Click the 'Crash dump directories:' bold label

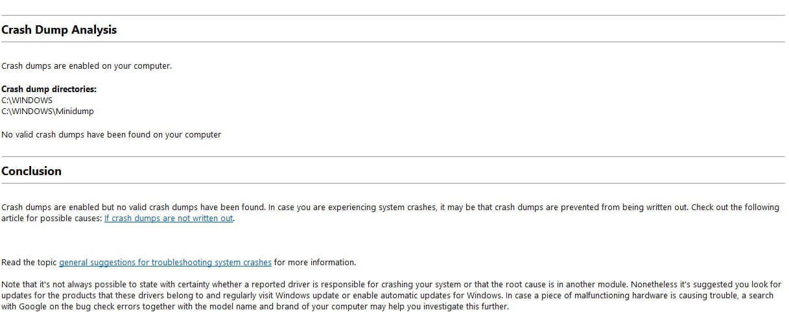[x=49, y=89]
